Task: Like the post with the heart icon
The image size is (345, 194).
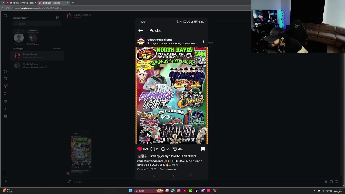Action: pyautogui.click(x=140, y=149)
